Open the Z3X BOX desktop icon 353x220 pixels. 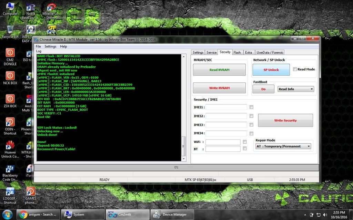10,99
